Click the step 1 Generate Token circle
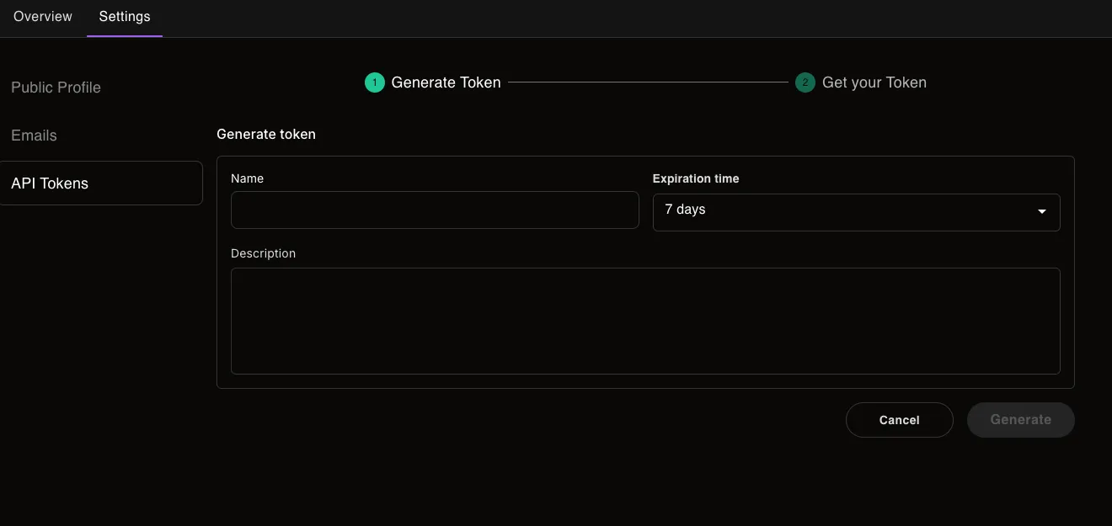 tap(374, 82)
